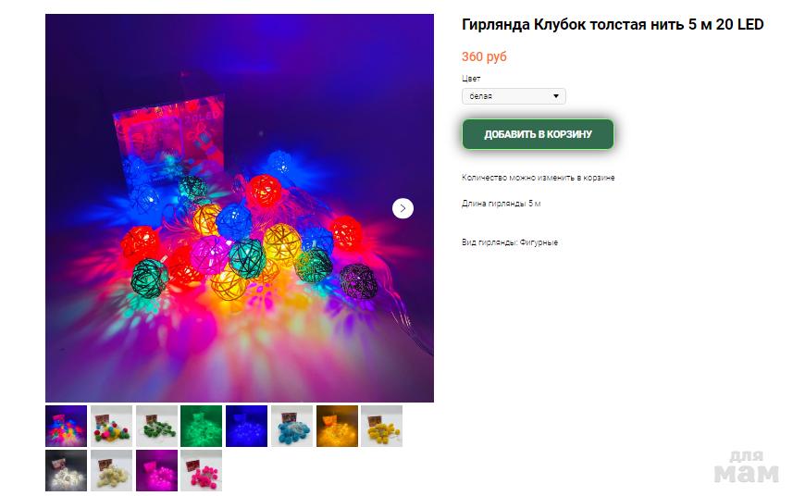This screenshot has width=793, height=496.
Task: Select the pink unlit garland thumbnail
Action: pyautogui.click(x=202, y=470)
